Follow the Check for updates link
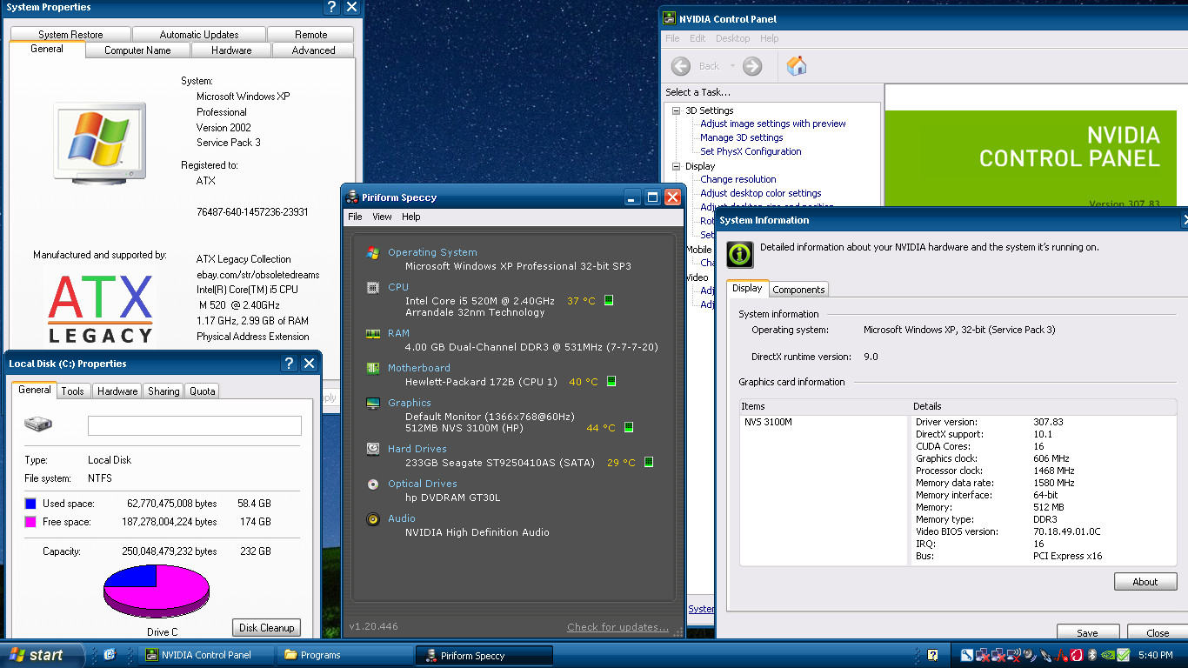 617,627
